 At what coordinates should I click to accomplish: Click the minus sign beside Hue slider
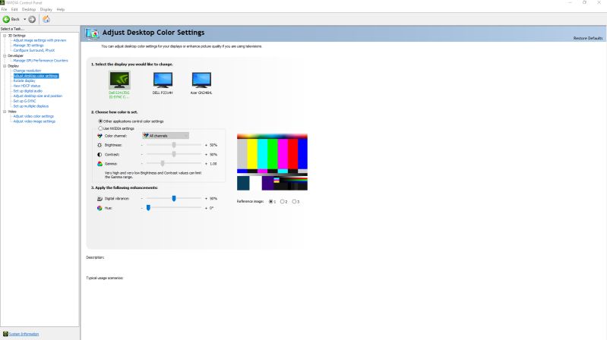[x=142, y=208]
